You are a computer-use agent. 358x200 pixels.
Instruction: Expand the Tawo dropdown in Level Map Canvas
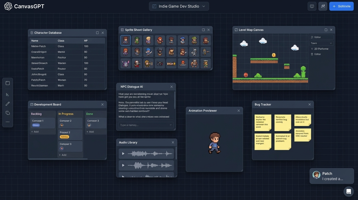pos(322,42)
